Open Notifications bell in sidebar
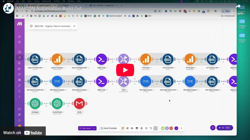Viewport: 250px width, 140px height. 19,120
